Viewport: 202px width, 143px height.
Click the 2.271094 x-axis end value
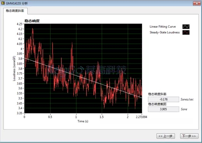pos(141,117)
